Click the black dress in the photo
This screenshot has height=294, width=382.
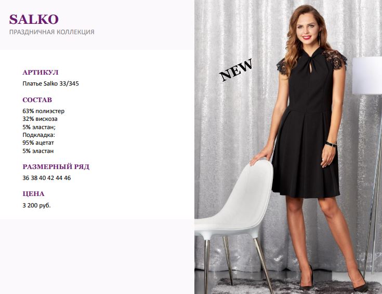click(307, 127)
